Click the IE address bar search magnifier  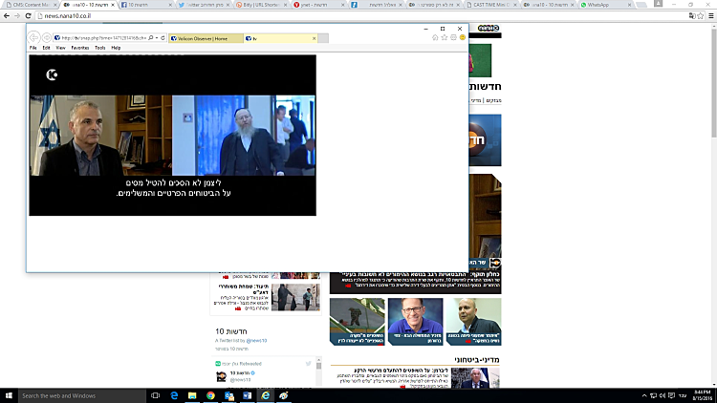[150, 38]
